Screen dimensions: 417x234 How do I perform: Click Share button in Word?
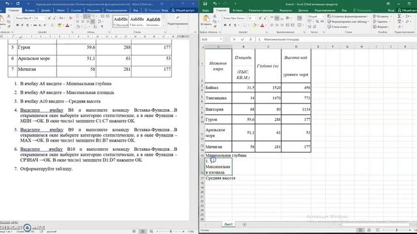[182, 10]
